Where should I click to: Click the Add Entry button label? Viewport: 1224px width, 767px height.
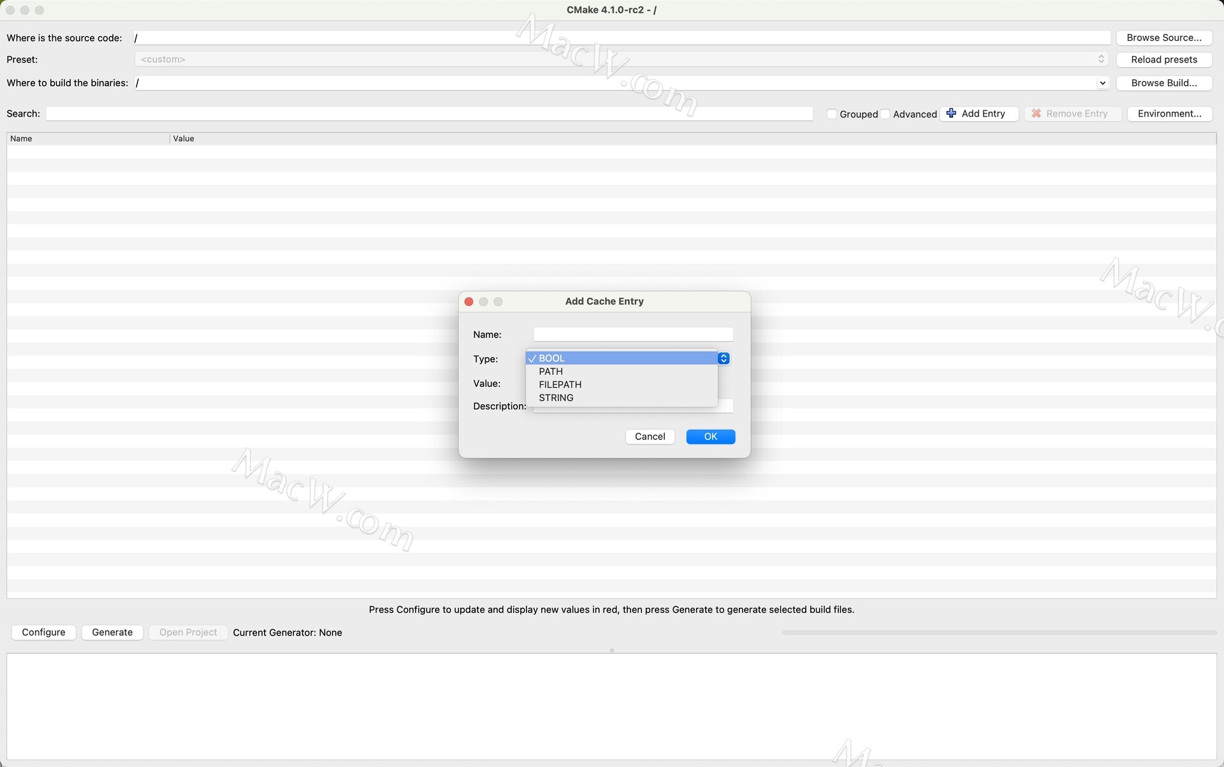tap(983, 113)
